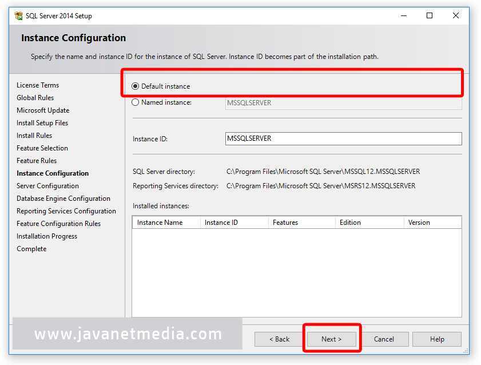
Task: Select Database Engine Configuration step
Action: pyautogui.click(x=63, y=198)
